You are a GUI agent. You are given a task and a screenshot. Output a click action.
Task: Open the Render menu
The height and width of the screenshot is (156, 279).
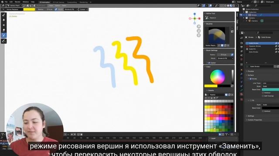tap(17, 2)
